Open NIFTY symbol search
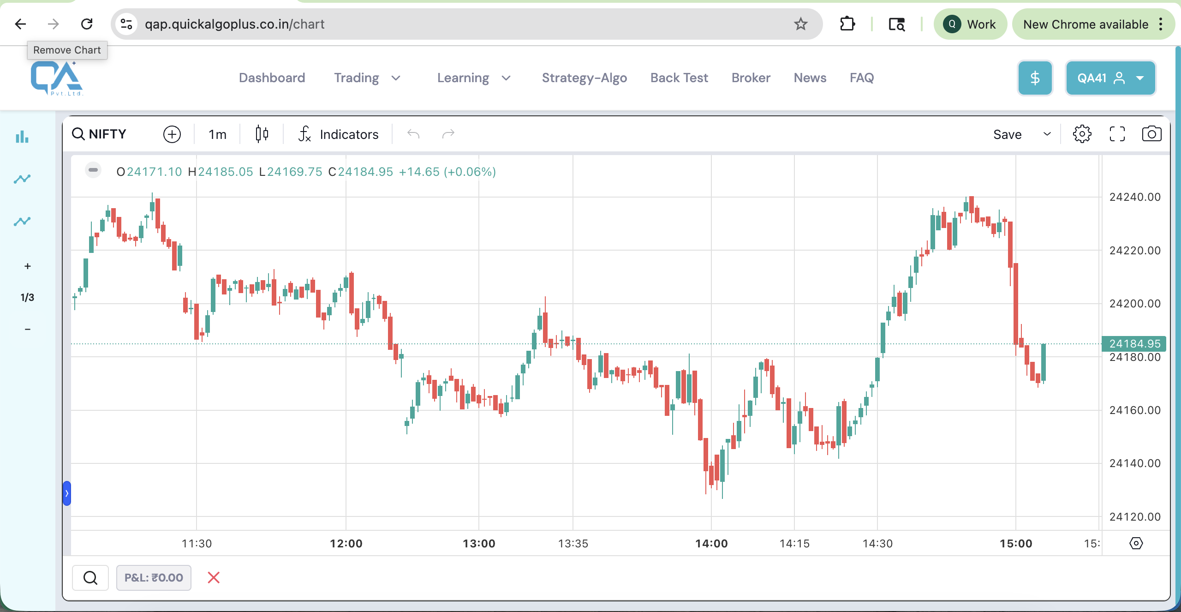This screenshot has width=1181, height=612. (x=100, y=134)
